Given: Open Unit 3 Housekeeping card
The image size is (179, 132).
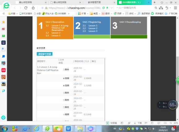Looking at the screenshot, I should click(x=129, y=26).
